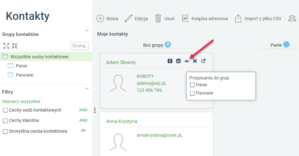This screenshot has height=156, width=299.
Task: Click the Przypisania do grup popup title
Action: [209, 78]
